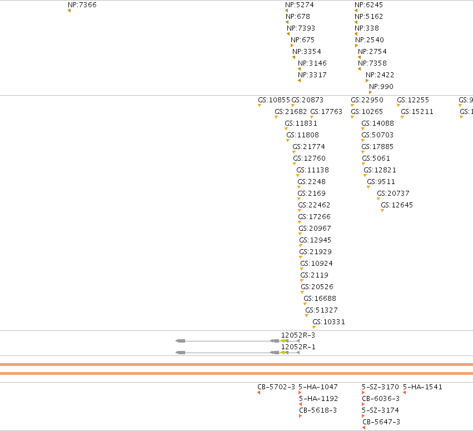Viewport: 473px width, 431px height.
Task: Select the GS:10855 feature label
Action: click(274, 100)
